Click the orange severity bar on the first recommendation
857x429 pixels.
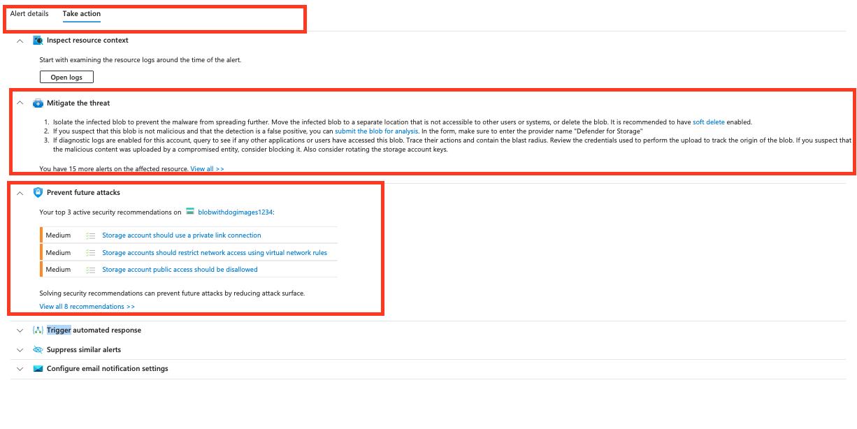point(41,235)
